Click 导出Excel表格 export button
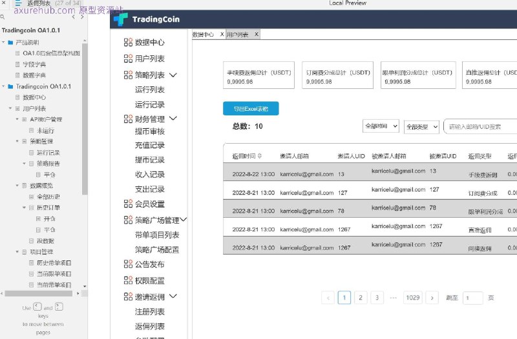 pos(251,108)
